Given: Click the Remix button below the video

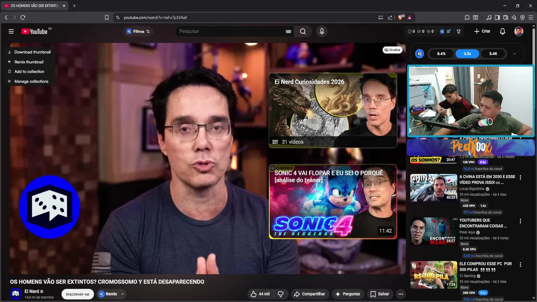Looking at the screenshot, I should point(108,294).
